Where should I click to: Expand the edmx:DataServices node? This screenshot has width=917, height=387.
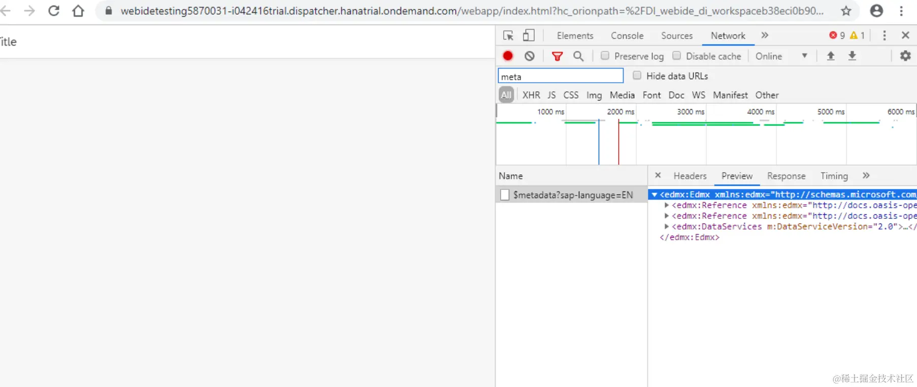(666, 227)
